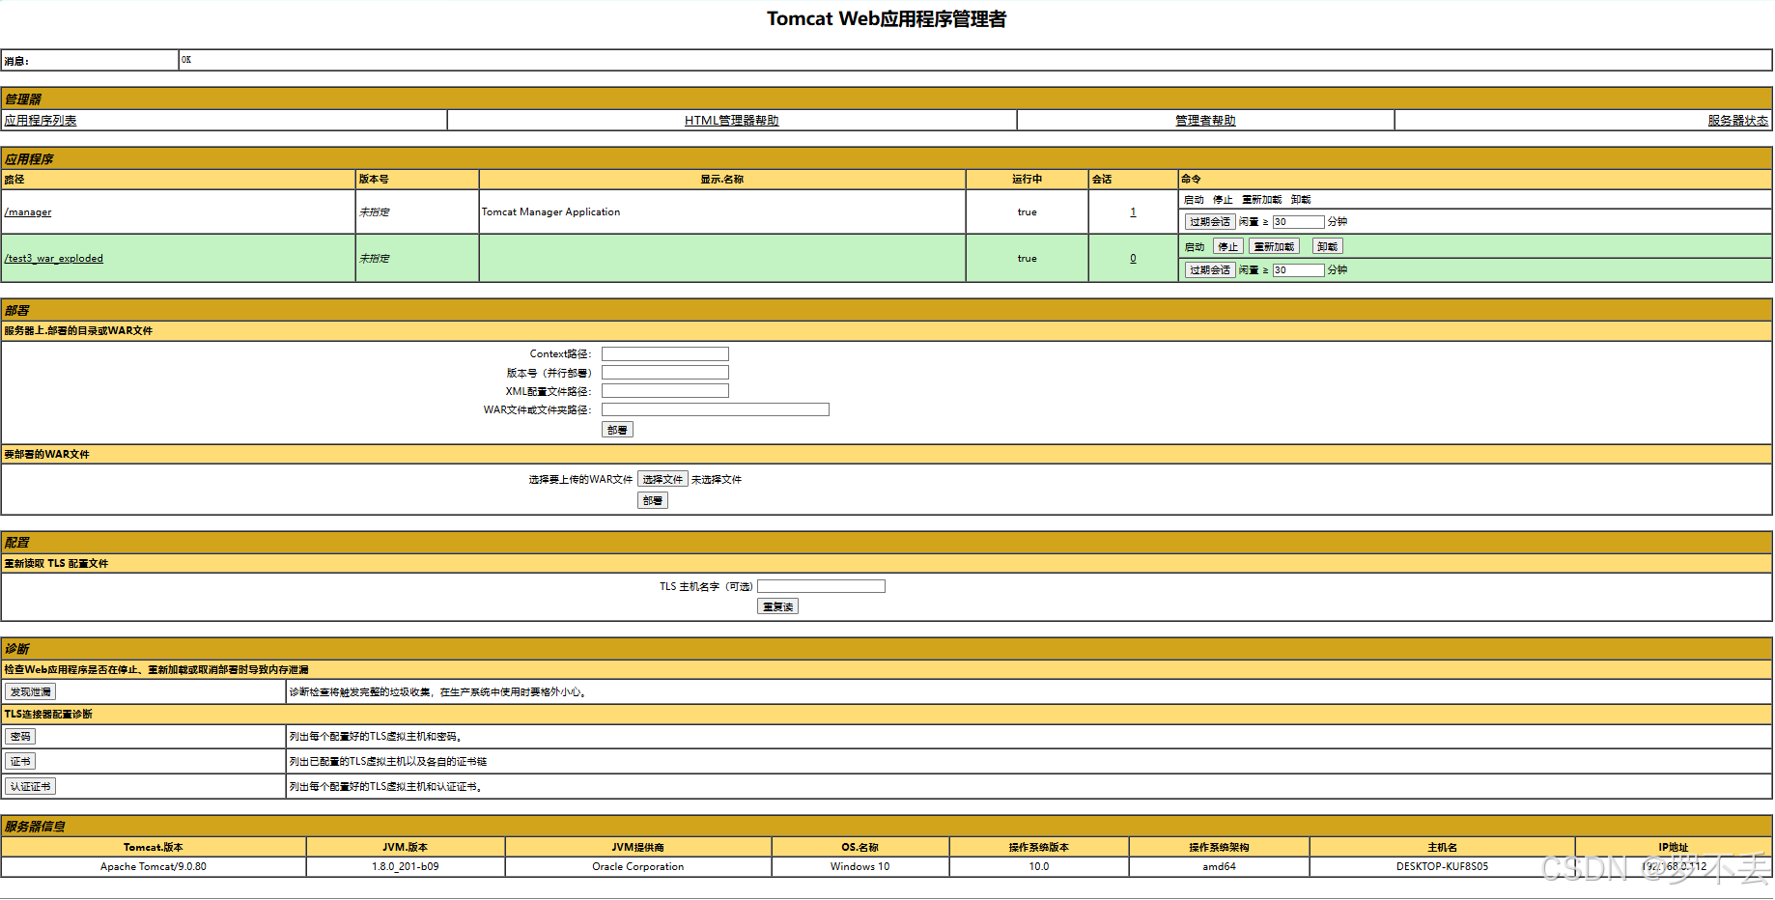Undeploy /test3_war_exploded with 卸载 button
Screen dimensions: 1775x900
coord(1328,247)
